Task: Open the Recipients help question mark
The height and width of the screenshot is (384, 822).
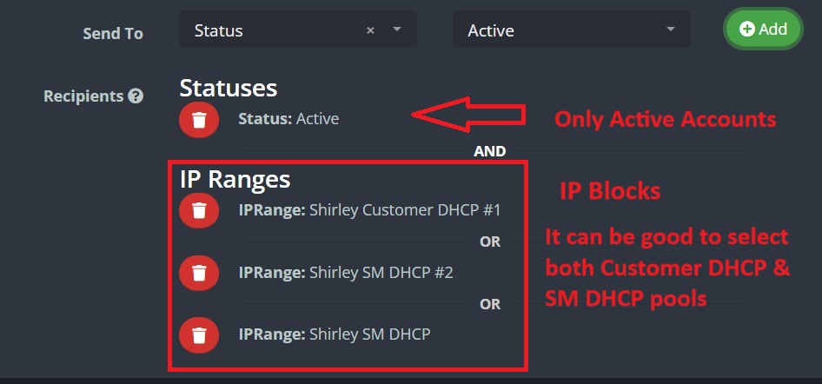Action: tap(136, 96)
